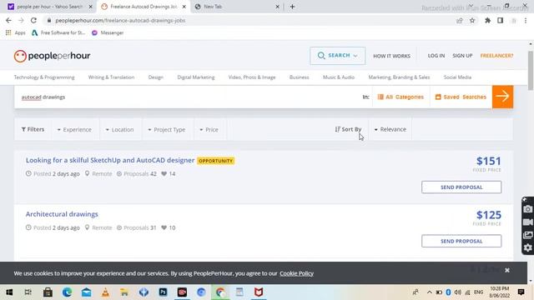This screenshot has height=300, width=534.
Task: Switch to the New Tab browser tab
Action: [237, 7]
